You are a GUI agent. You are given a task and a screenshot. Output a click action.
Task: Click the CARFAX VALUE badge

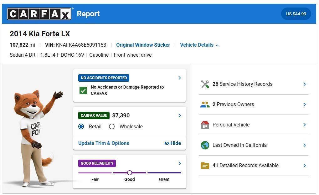tap(94, 115)
